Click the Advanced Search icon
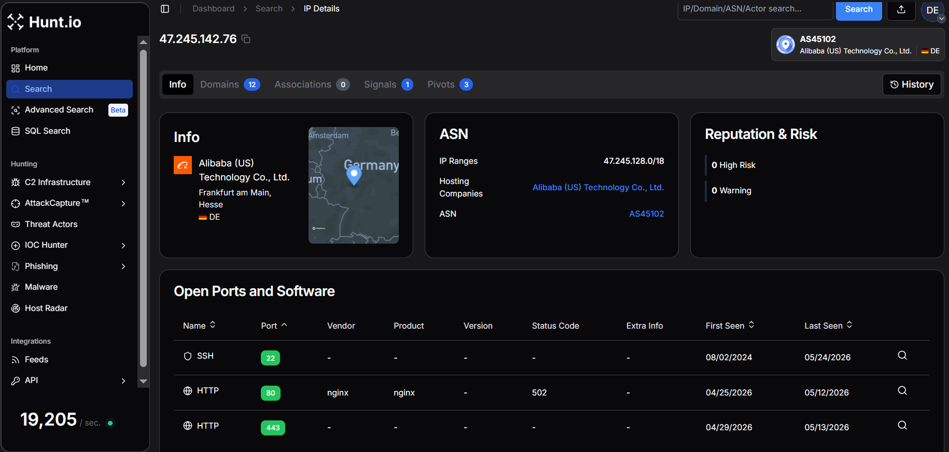949x452 pixels. 16,110
